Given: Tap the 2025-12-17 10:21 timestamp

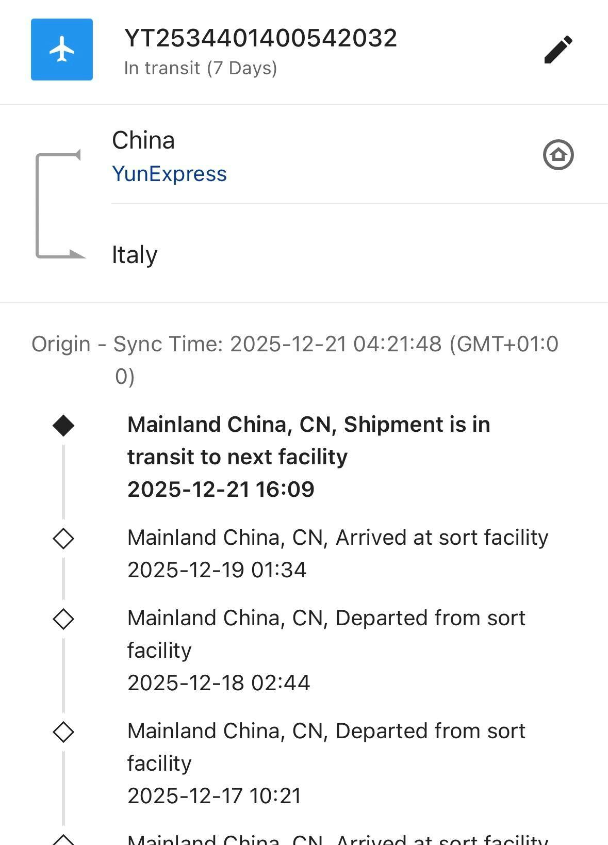Looking at the screenshot, I should click(214, 796).
